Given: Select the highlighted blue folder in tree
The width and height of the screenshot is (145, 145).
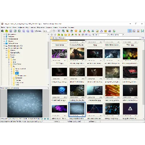Looking at the screenshot, I should coord(17,73).
